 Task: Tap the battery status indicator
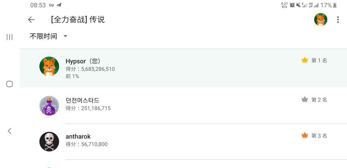point(335,5)
